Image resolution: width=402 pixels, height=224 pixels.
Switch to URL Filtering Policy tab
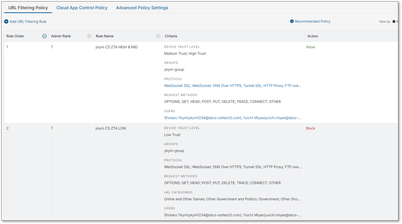(x=28, y=8)
